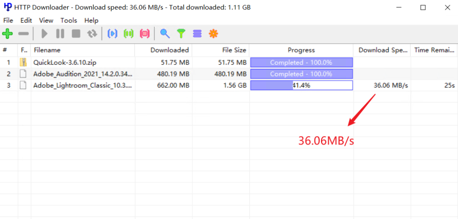Click the Adobe_Audition Completed progress bar

click(302, 74)
